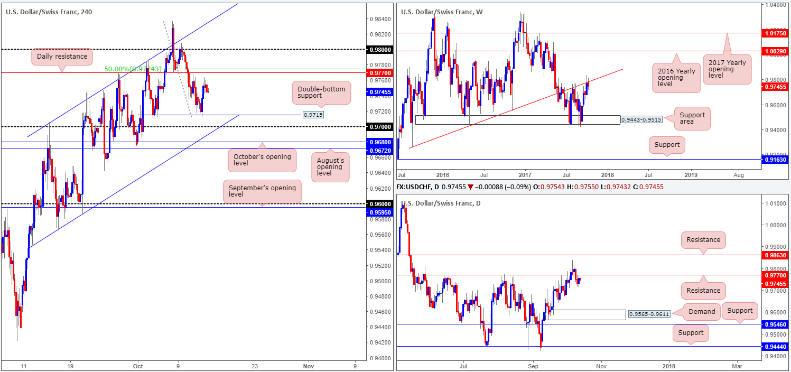Click 'August's opening level' callout

331,166
